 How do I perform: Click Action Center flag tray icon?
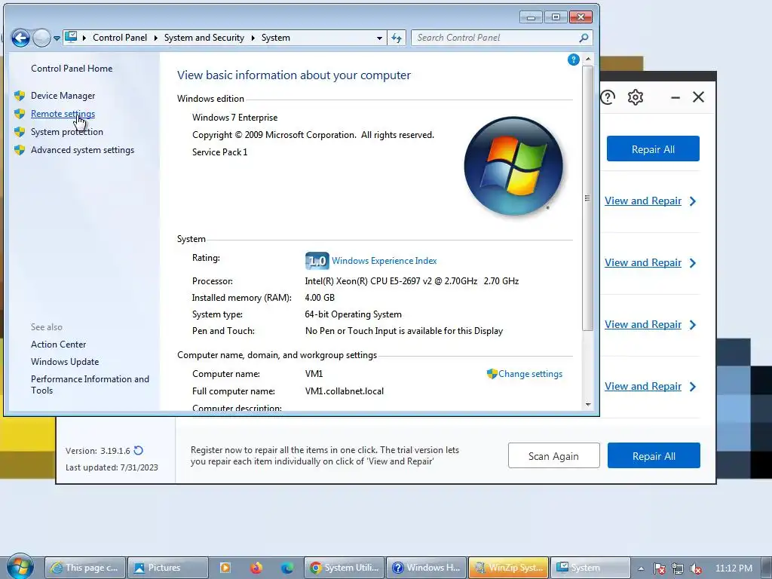coord(660,568)
